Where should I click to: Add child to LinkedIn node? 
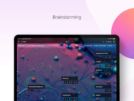click(x=106, y=65)
